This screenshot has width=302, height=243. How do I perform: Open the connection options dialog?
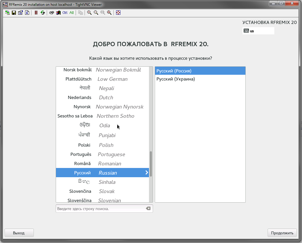20,12
